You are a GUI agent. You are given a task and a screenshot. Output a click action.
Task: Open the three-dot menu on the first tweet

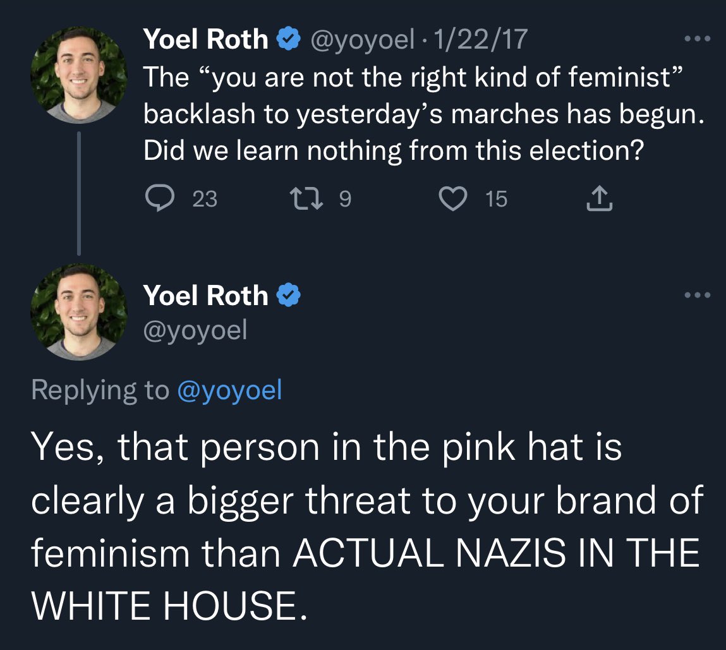coord(698,39)
